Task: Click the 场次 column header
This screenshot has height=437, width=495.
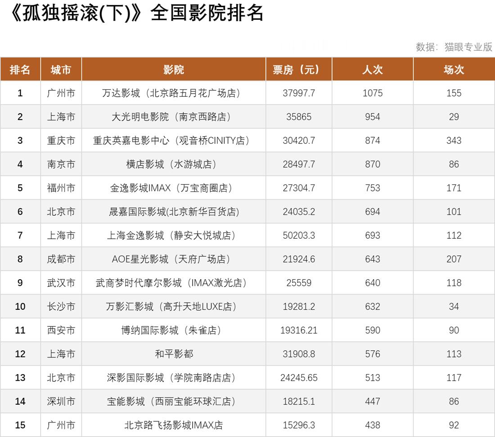Action: [x=454, y=69]
